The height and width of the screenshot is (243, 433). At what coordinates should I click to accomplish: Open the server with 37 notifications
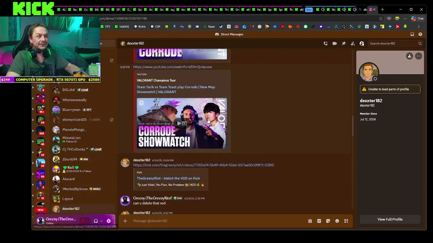41,152
